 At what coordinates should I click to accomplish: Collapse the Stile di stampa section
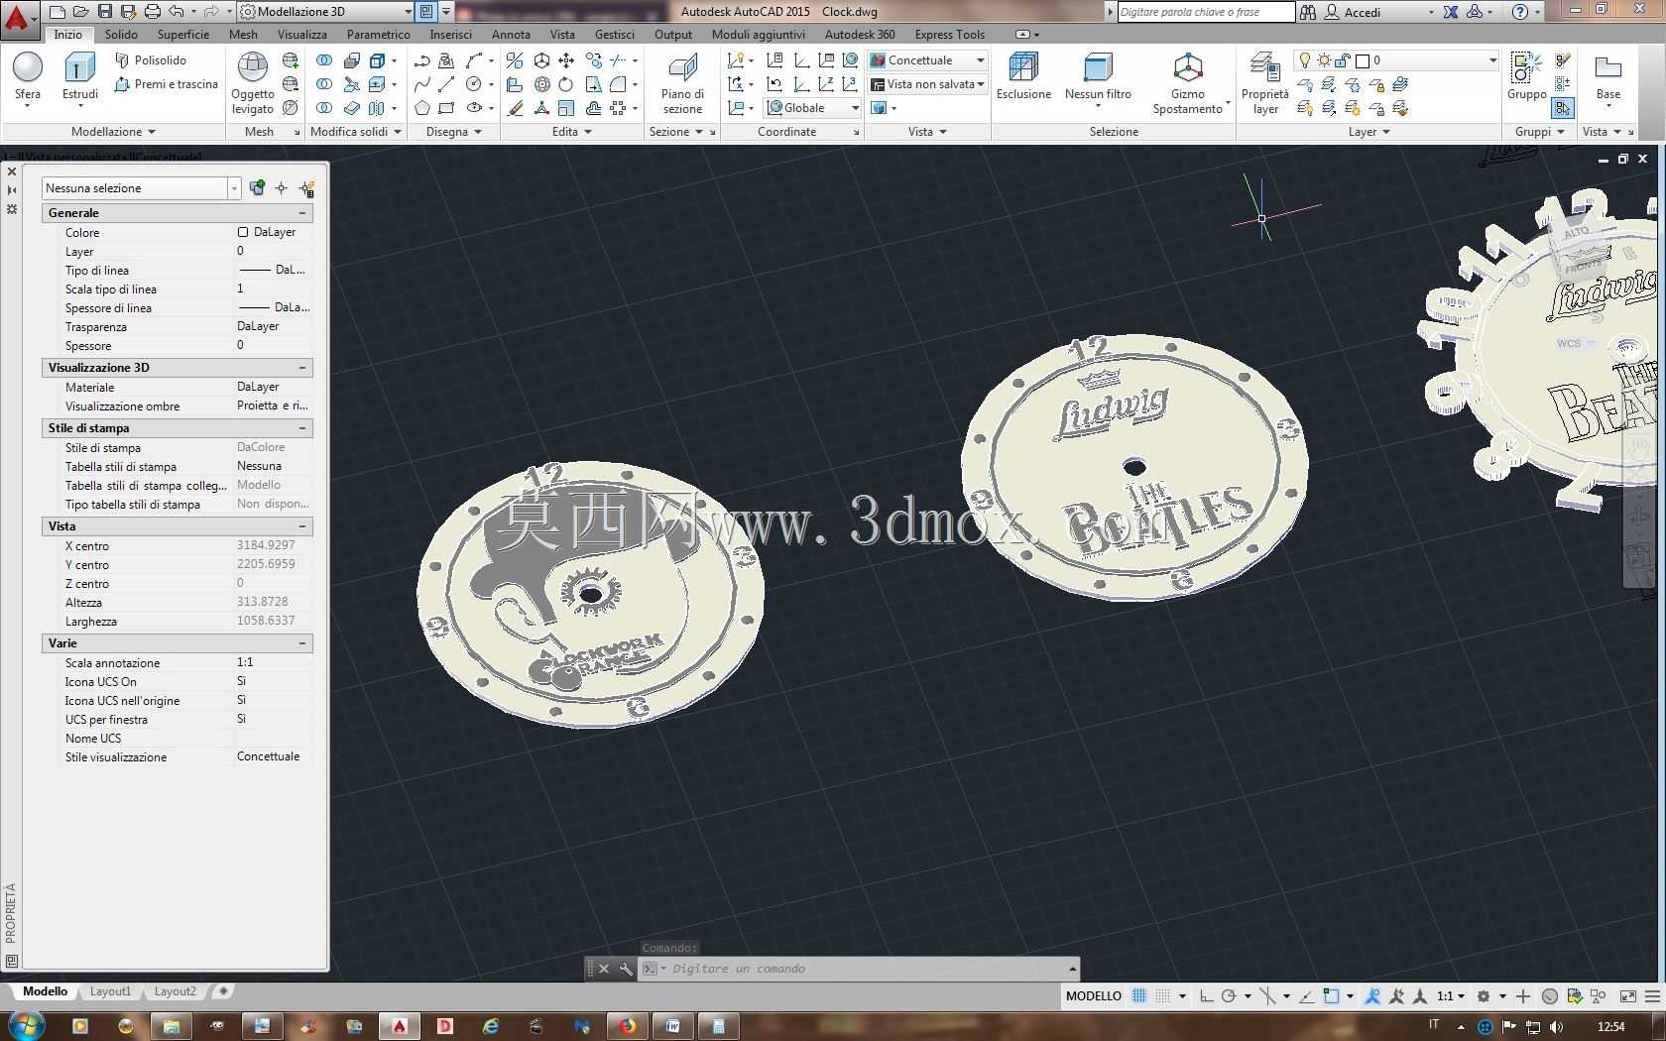point(302,428)
